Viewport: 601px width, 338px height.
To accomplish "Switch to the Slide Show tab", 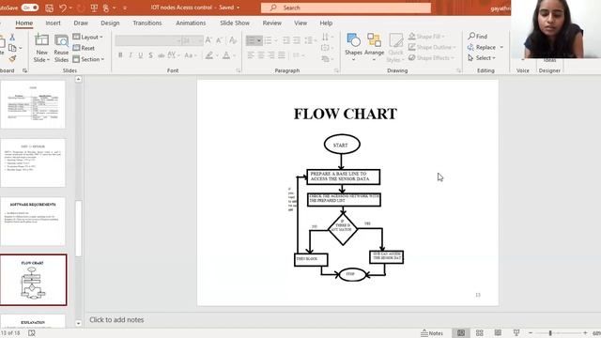I will [235, 23].
